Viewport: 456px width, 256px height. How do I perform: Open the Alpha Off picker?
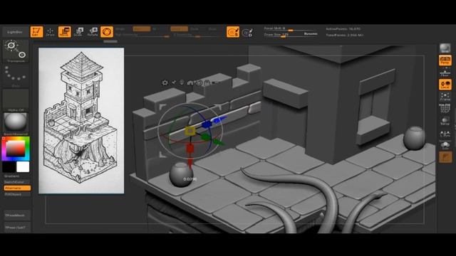point(16,100)
